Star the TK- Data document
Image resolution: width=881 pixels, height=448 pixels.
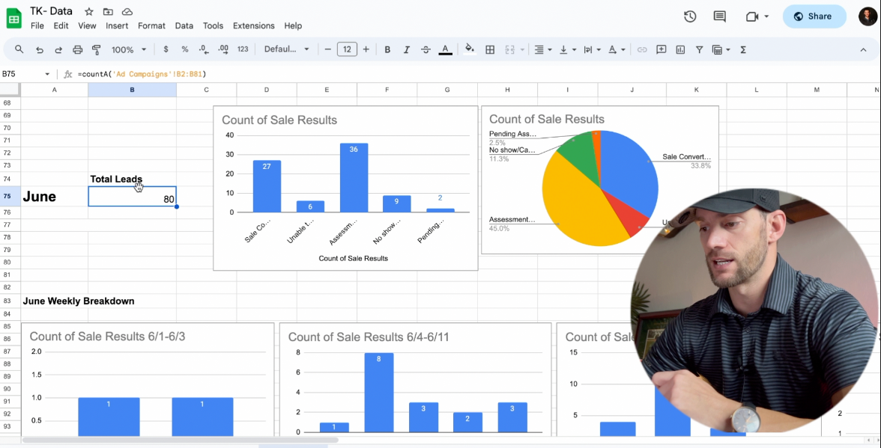(88, 12)
